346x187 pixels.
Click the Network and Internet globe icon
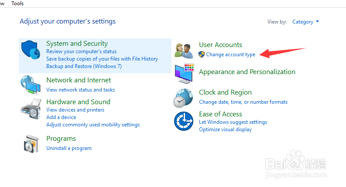point(31,85)
